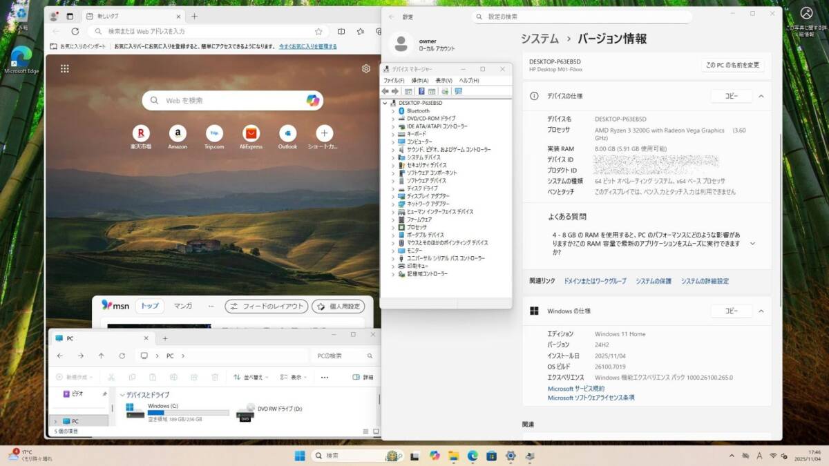
Task: Click the 設定の検索 search field
Action: (x=582, y=17)
